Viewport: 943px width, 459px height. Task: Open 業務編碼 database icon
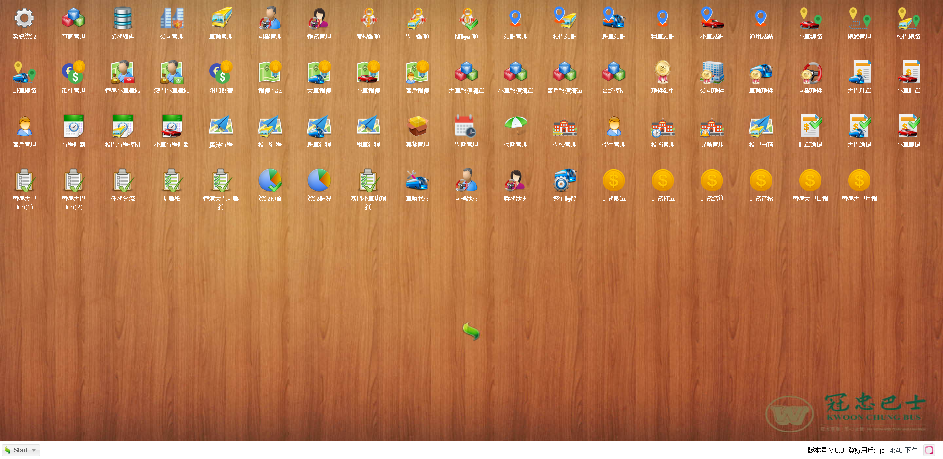click(x=123, y=19)
